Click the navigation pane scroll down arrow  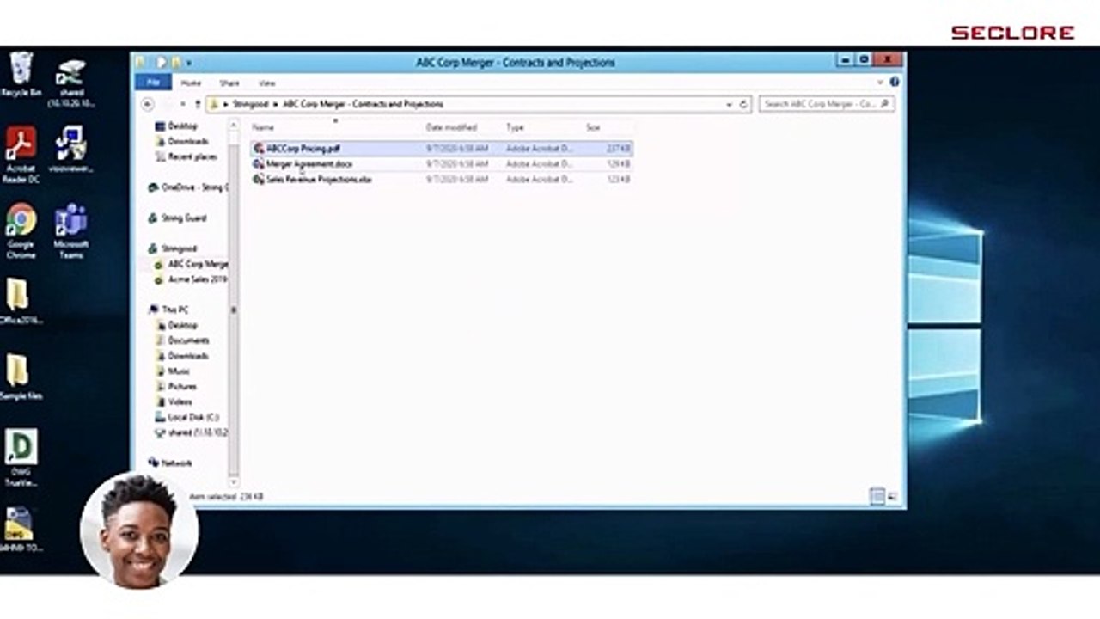[233, 481]
